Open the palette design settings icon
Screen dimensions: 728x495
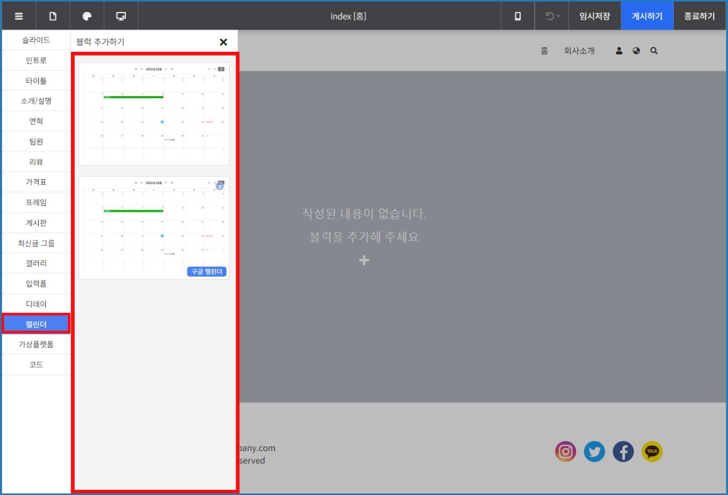(87, 16)
